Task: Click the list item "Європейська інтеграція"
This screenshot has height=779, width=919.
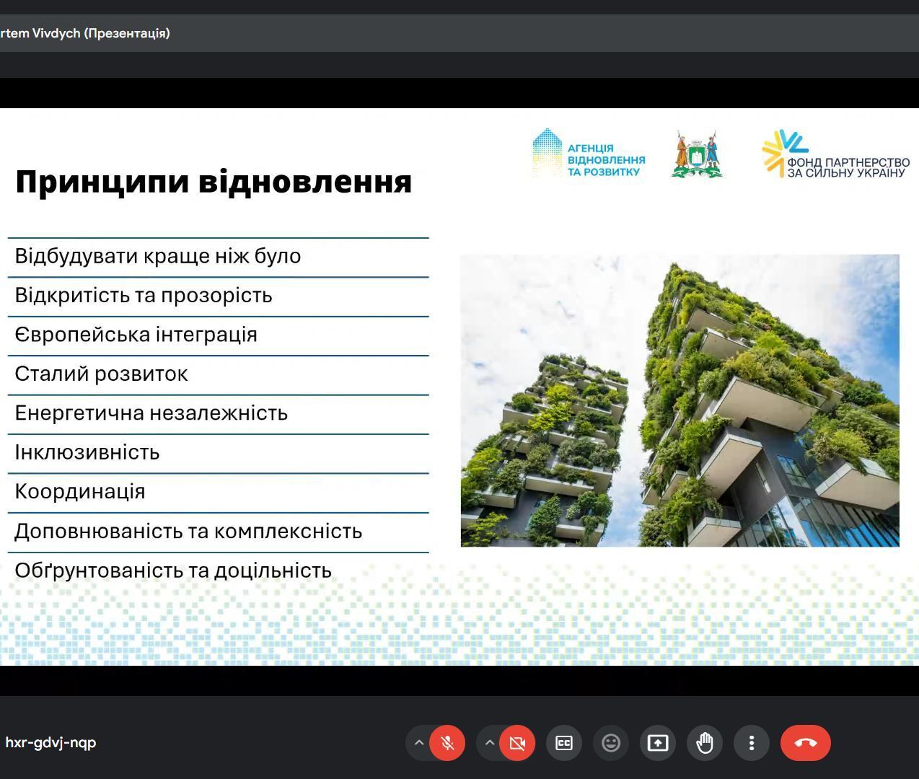Action: (x=136, y=334)
